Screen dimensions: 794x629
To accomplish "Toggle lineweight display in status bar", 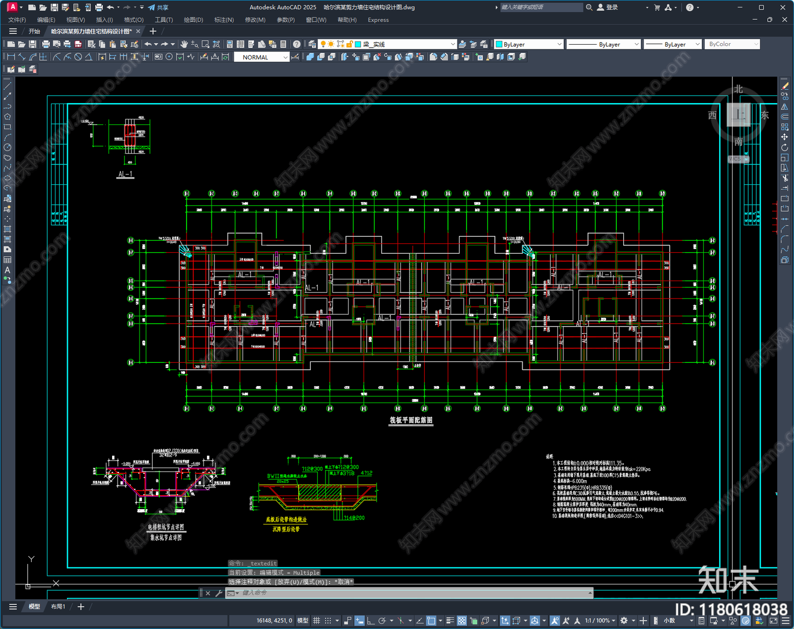I will coord(450,621).
